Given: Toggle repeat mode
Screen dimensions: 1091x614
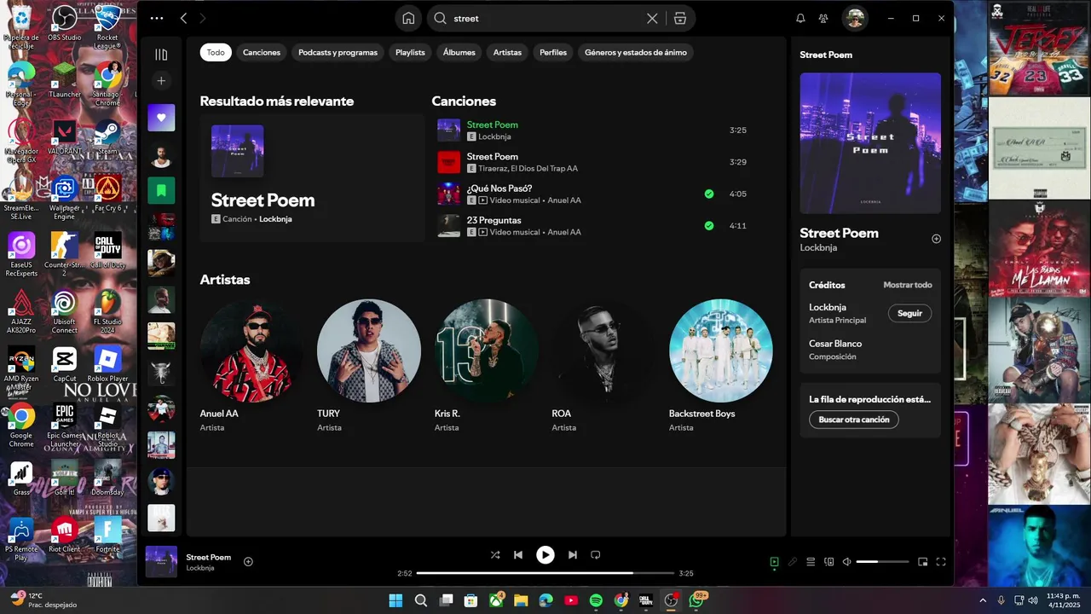Looking at the screenshot, I should pyautogui.click(x=596, y=555).
